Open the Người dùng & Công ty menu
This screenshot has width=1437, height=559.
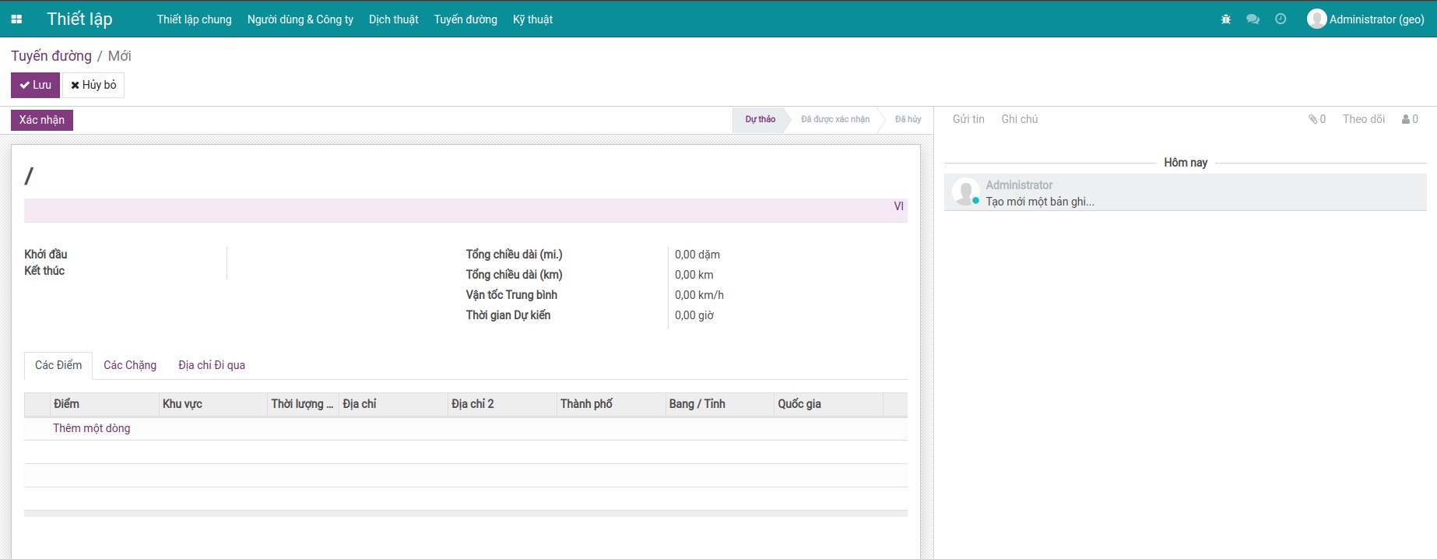click(300, 19)
